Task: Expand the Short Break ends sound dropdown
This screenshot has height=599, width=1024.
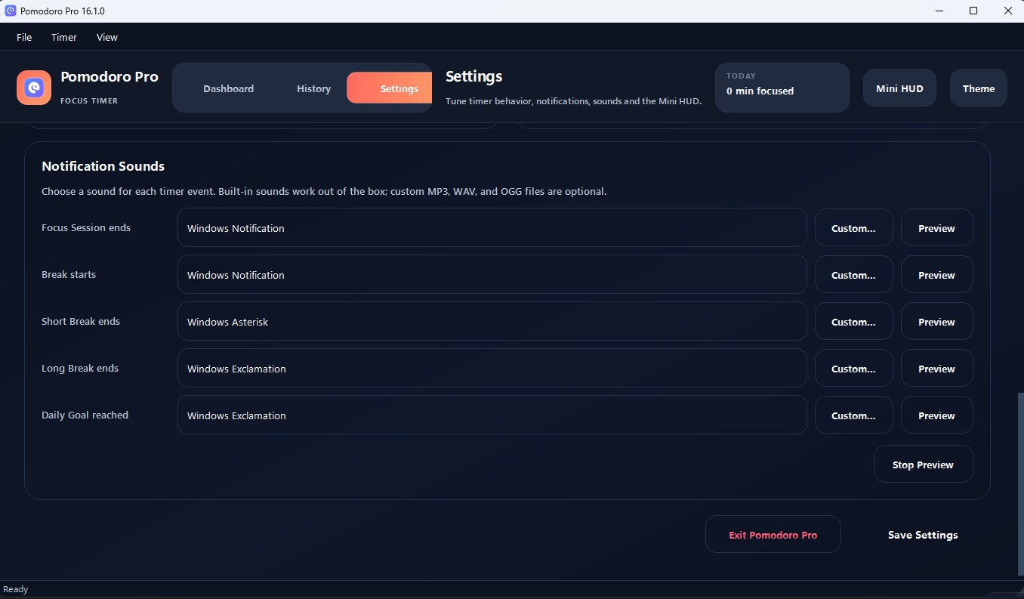Action: (x=492, y=322)
